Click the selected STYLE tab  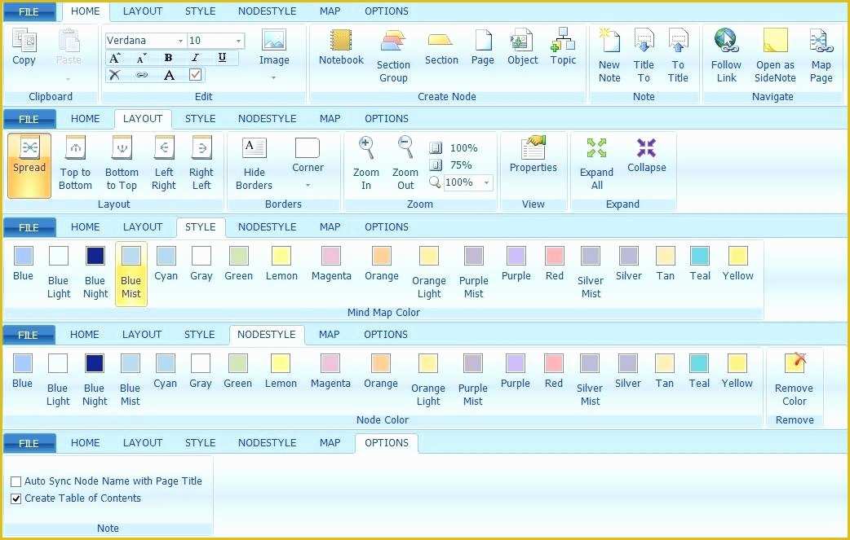point(200,226)
